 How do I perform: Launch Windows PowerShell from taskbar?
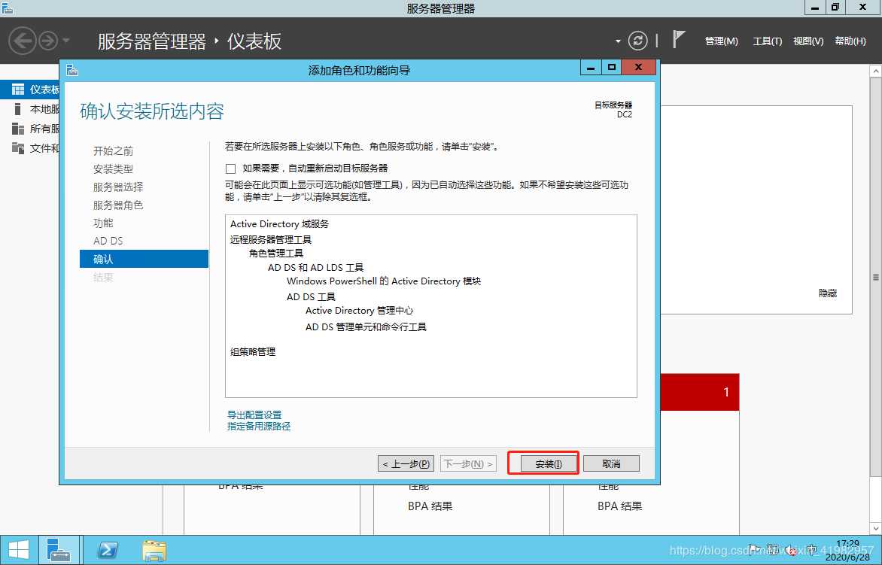107,550
